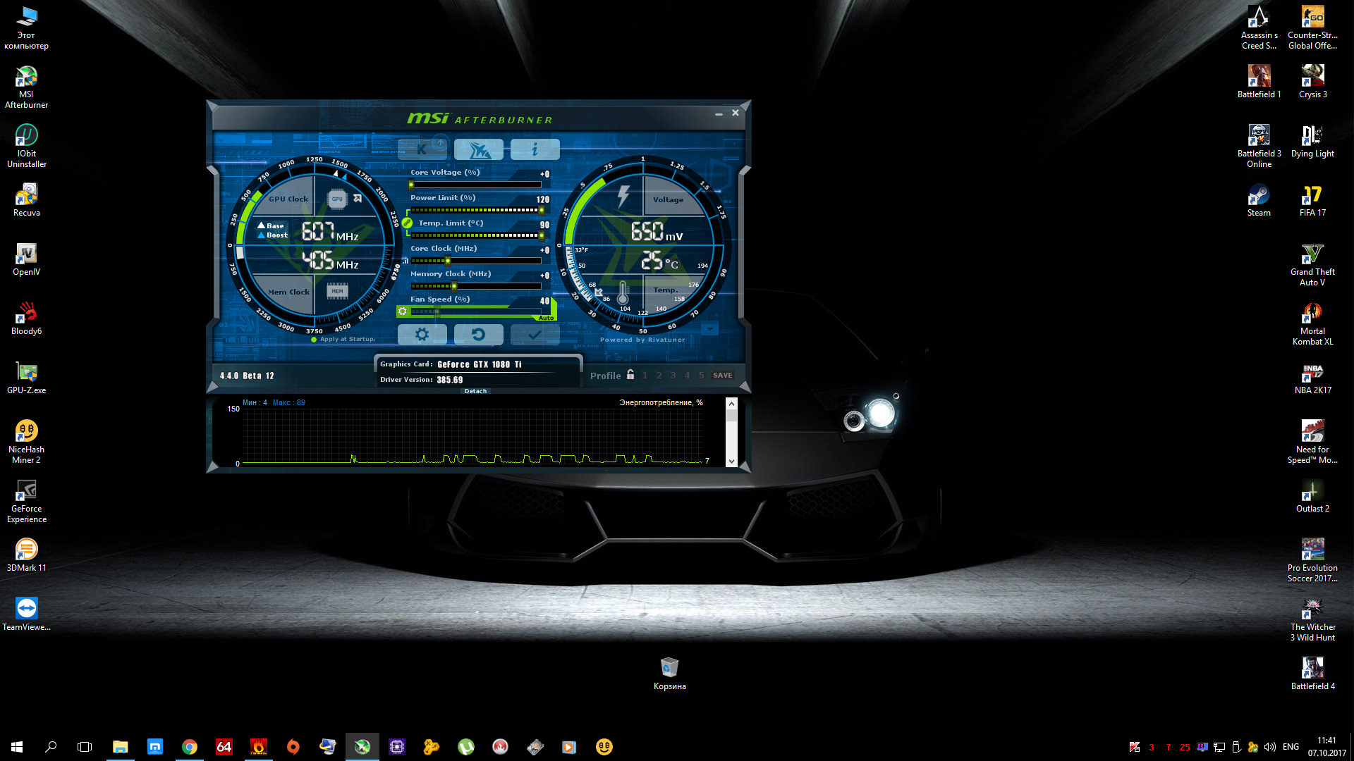
Task: Click Detach to separate monitor panel
Action: [x=475, y=391]
